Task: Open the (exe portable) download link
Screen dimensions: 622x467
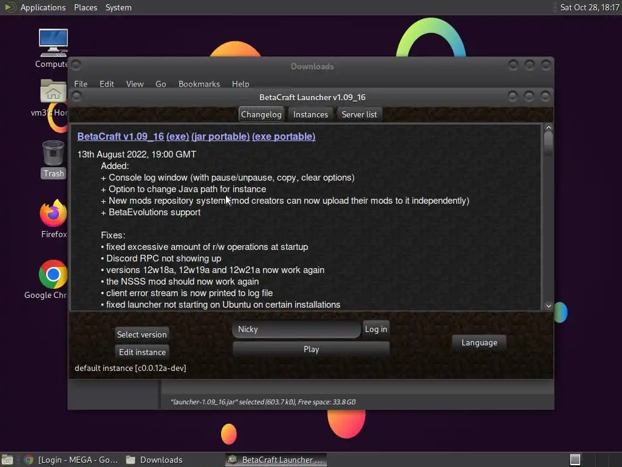Action: [284, 136]
